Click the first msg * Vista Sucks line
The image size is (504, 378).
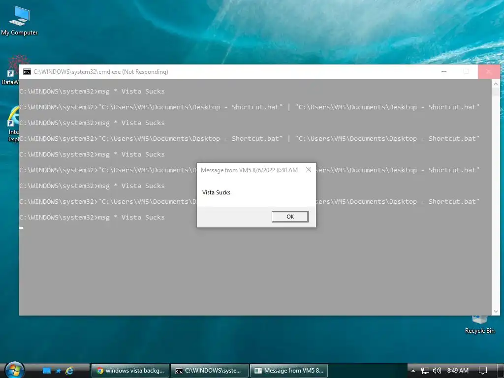coord(92,91)
